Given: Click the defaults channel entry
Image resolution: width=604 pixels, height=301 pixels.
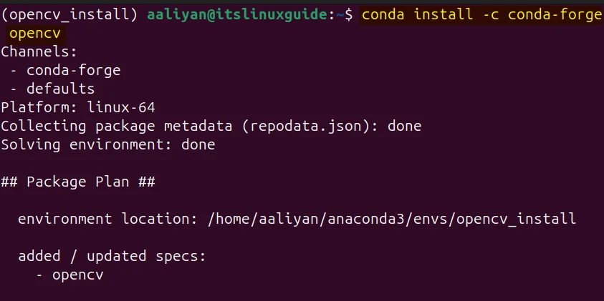Looking at the screenshot, I should [60, 89].
